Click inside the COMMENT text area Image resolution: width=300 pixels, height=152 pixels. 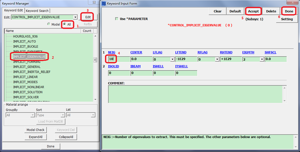click(196, 94)
